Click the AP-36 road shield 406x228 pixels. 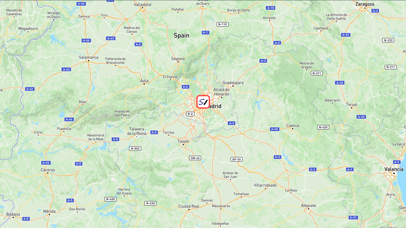click(x=237, y=159)
